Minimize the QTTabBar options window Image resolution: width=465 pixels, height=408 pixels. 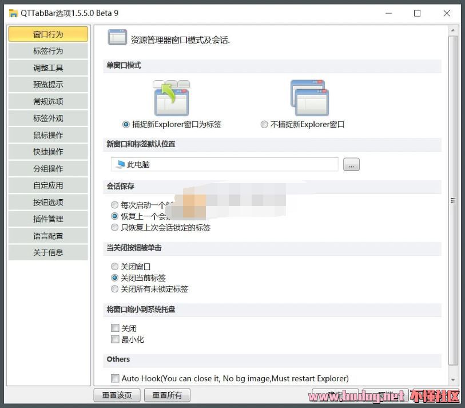388,13
